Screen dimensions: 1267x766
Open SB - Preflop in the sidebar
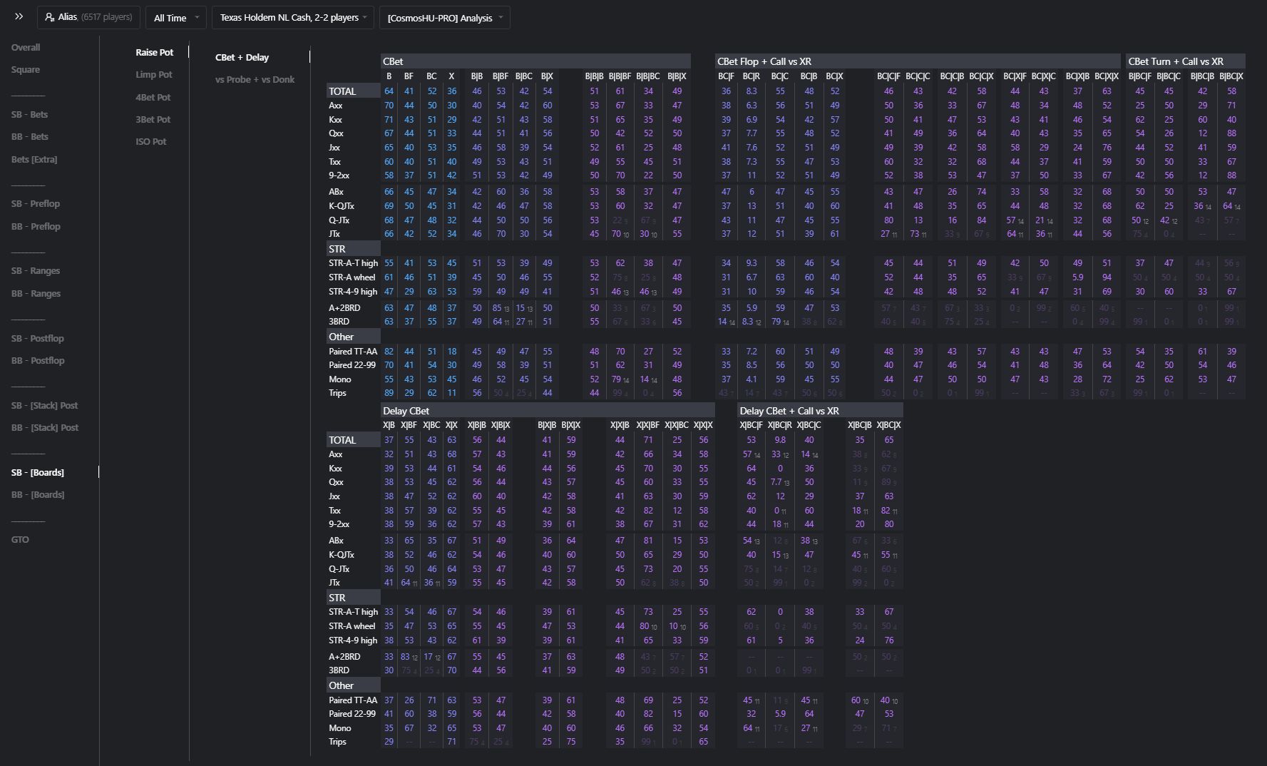(x=36, y=204)
